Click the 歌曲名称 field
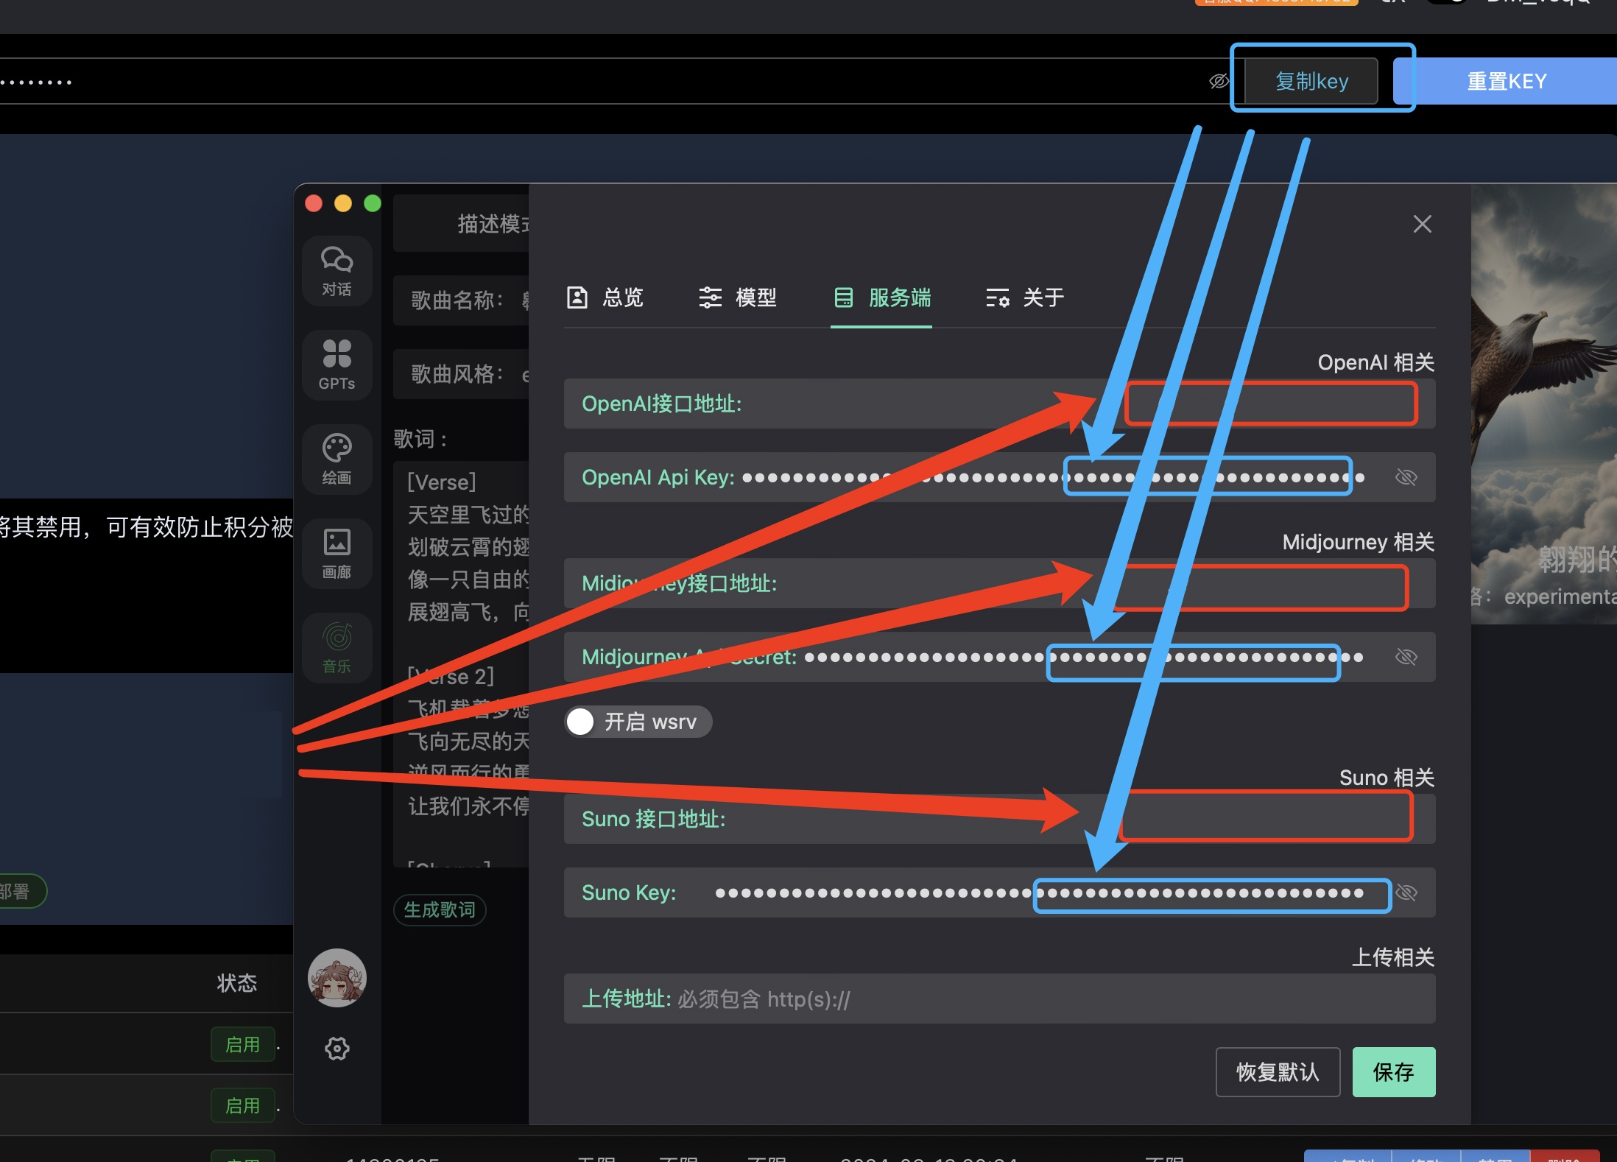Viewport: 1617px width, 1162px height. 461,300
